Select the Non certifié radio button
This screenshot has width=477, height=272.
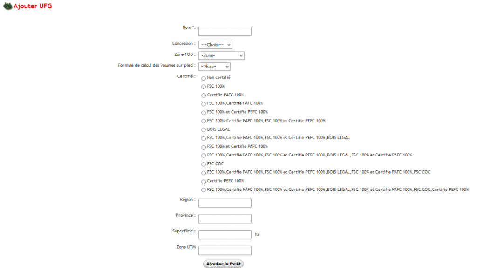[203, 78]
